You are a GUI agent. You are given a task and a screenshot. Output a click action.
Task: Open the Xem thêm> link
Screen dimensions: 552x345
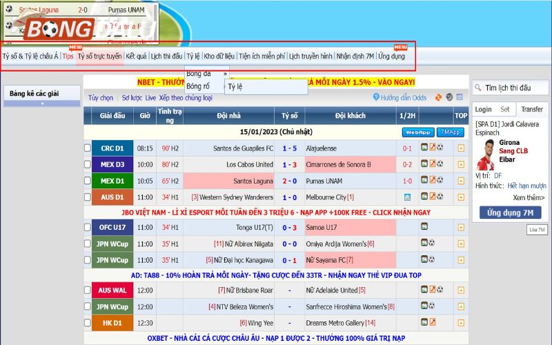[529, 197]
